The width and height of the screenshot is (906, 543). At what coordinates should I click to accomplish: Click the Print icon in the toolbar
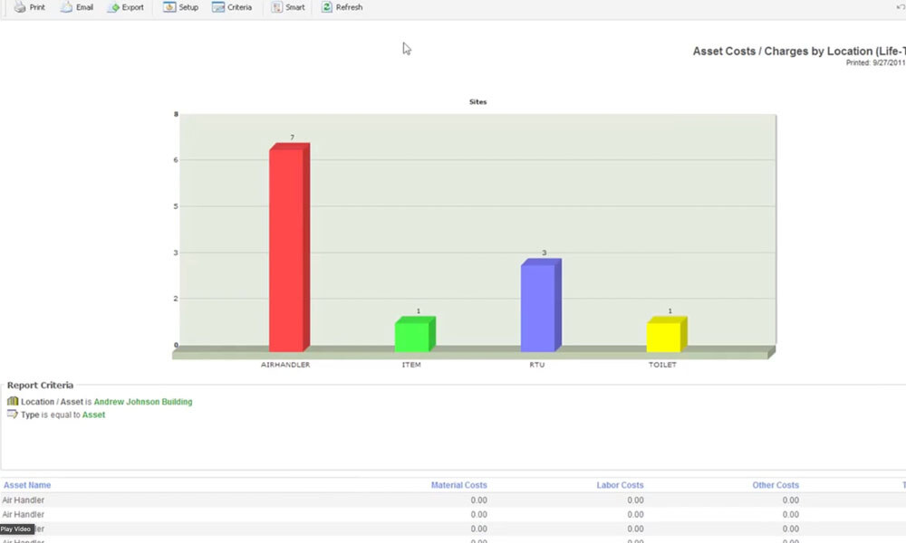tap(28, 7)
